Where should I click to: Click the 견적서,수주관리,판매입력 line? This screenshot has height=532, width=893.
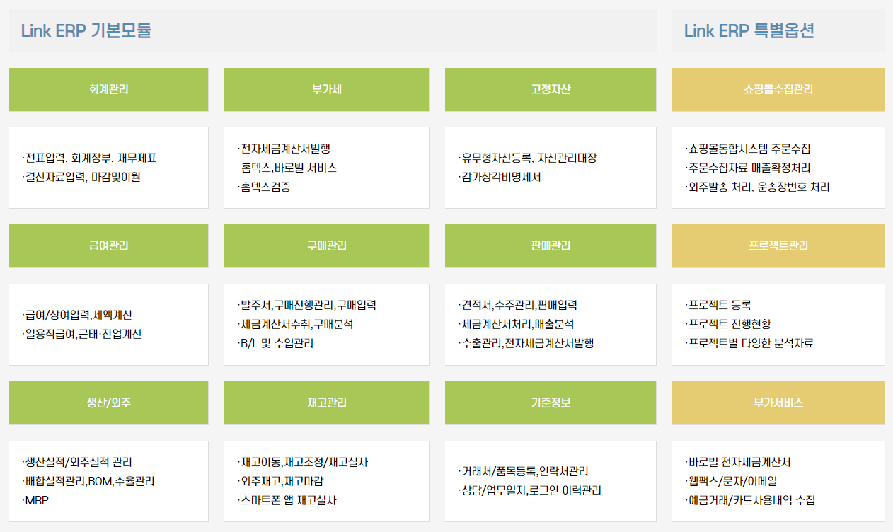click(517, 305)
